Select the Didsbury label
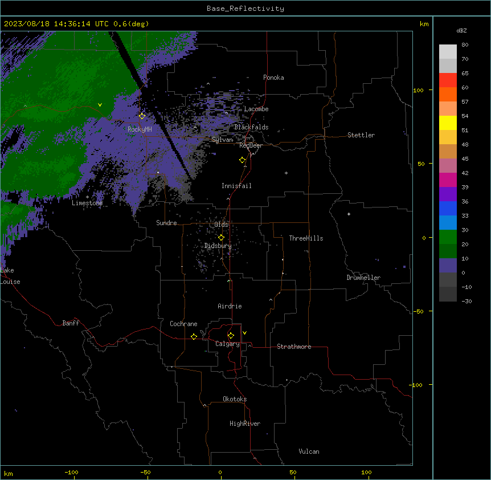The width and height of the screenshot is (491, 480). pyautogui.click(x=218, y=246)
